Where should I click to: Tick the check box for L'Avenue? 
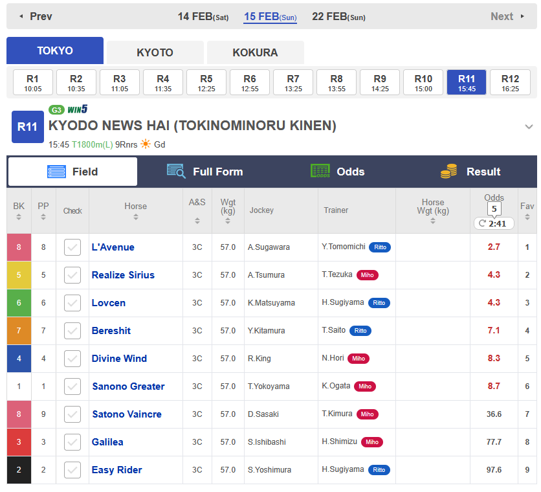pos(72,247)
